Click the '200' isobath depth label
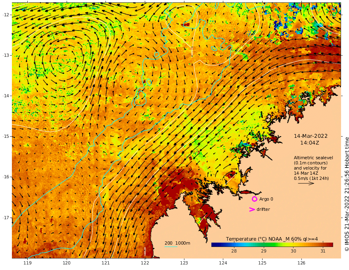The height and width of the screenshot is (270, 349). (169, 243)
